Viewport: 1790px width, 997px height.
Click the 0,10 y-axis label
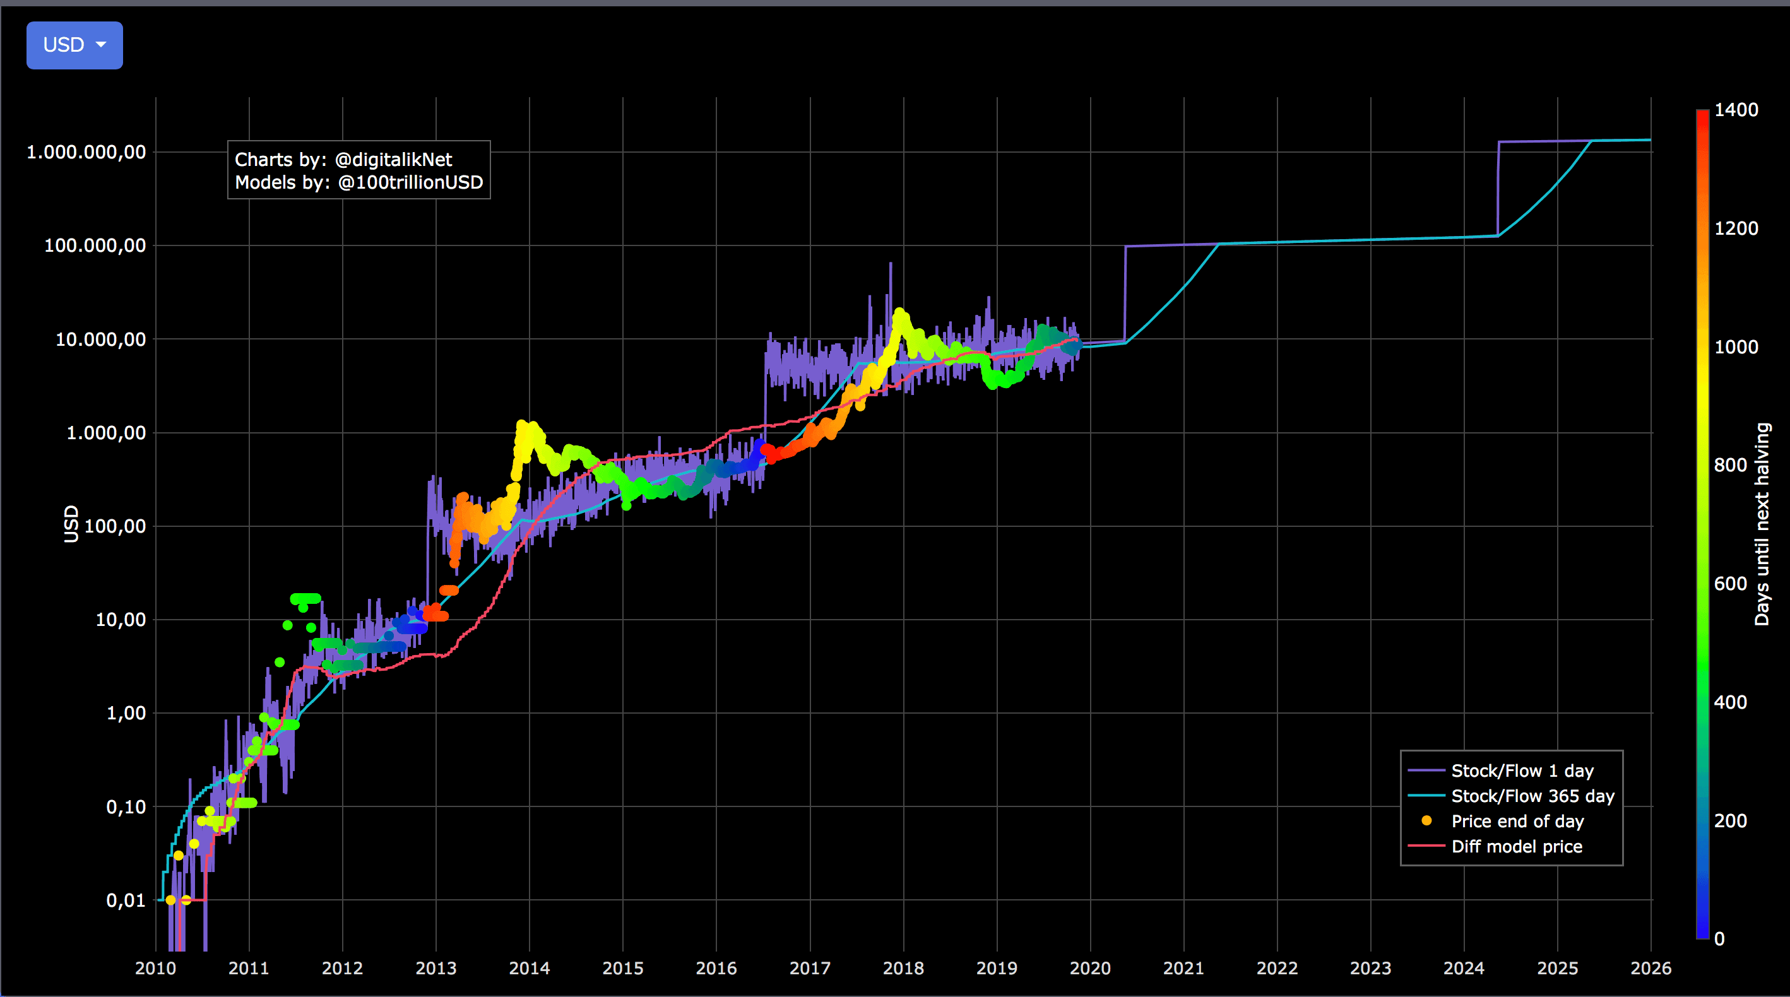[x=126, y=807]
